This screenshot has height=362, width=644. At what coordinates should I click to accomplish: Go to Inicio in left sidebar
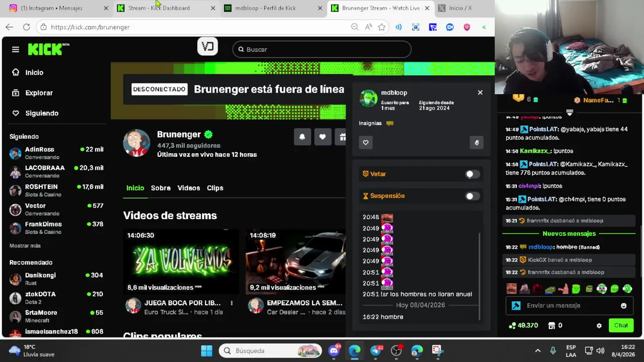tap(28, 72)
